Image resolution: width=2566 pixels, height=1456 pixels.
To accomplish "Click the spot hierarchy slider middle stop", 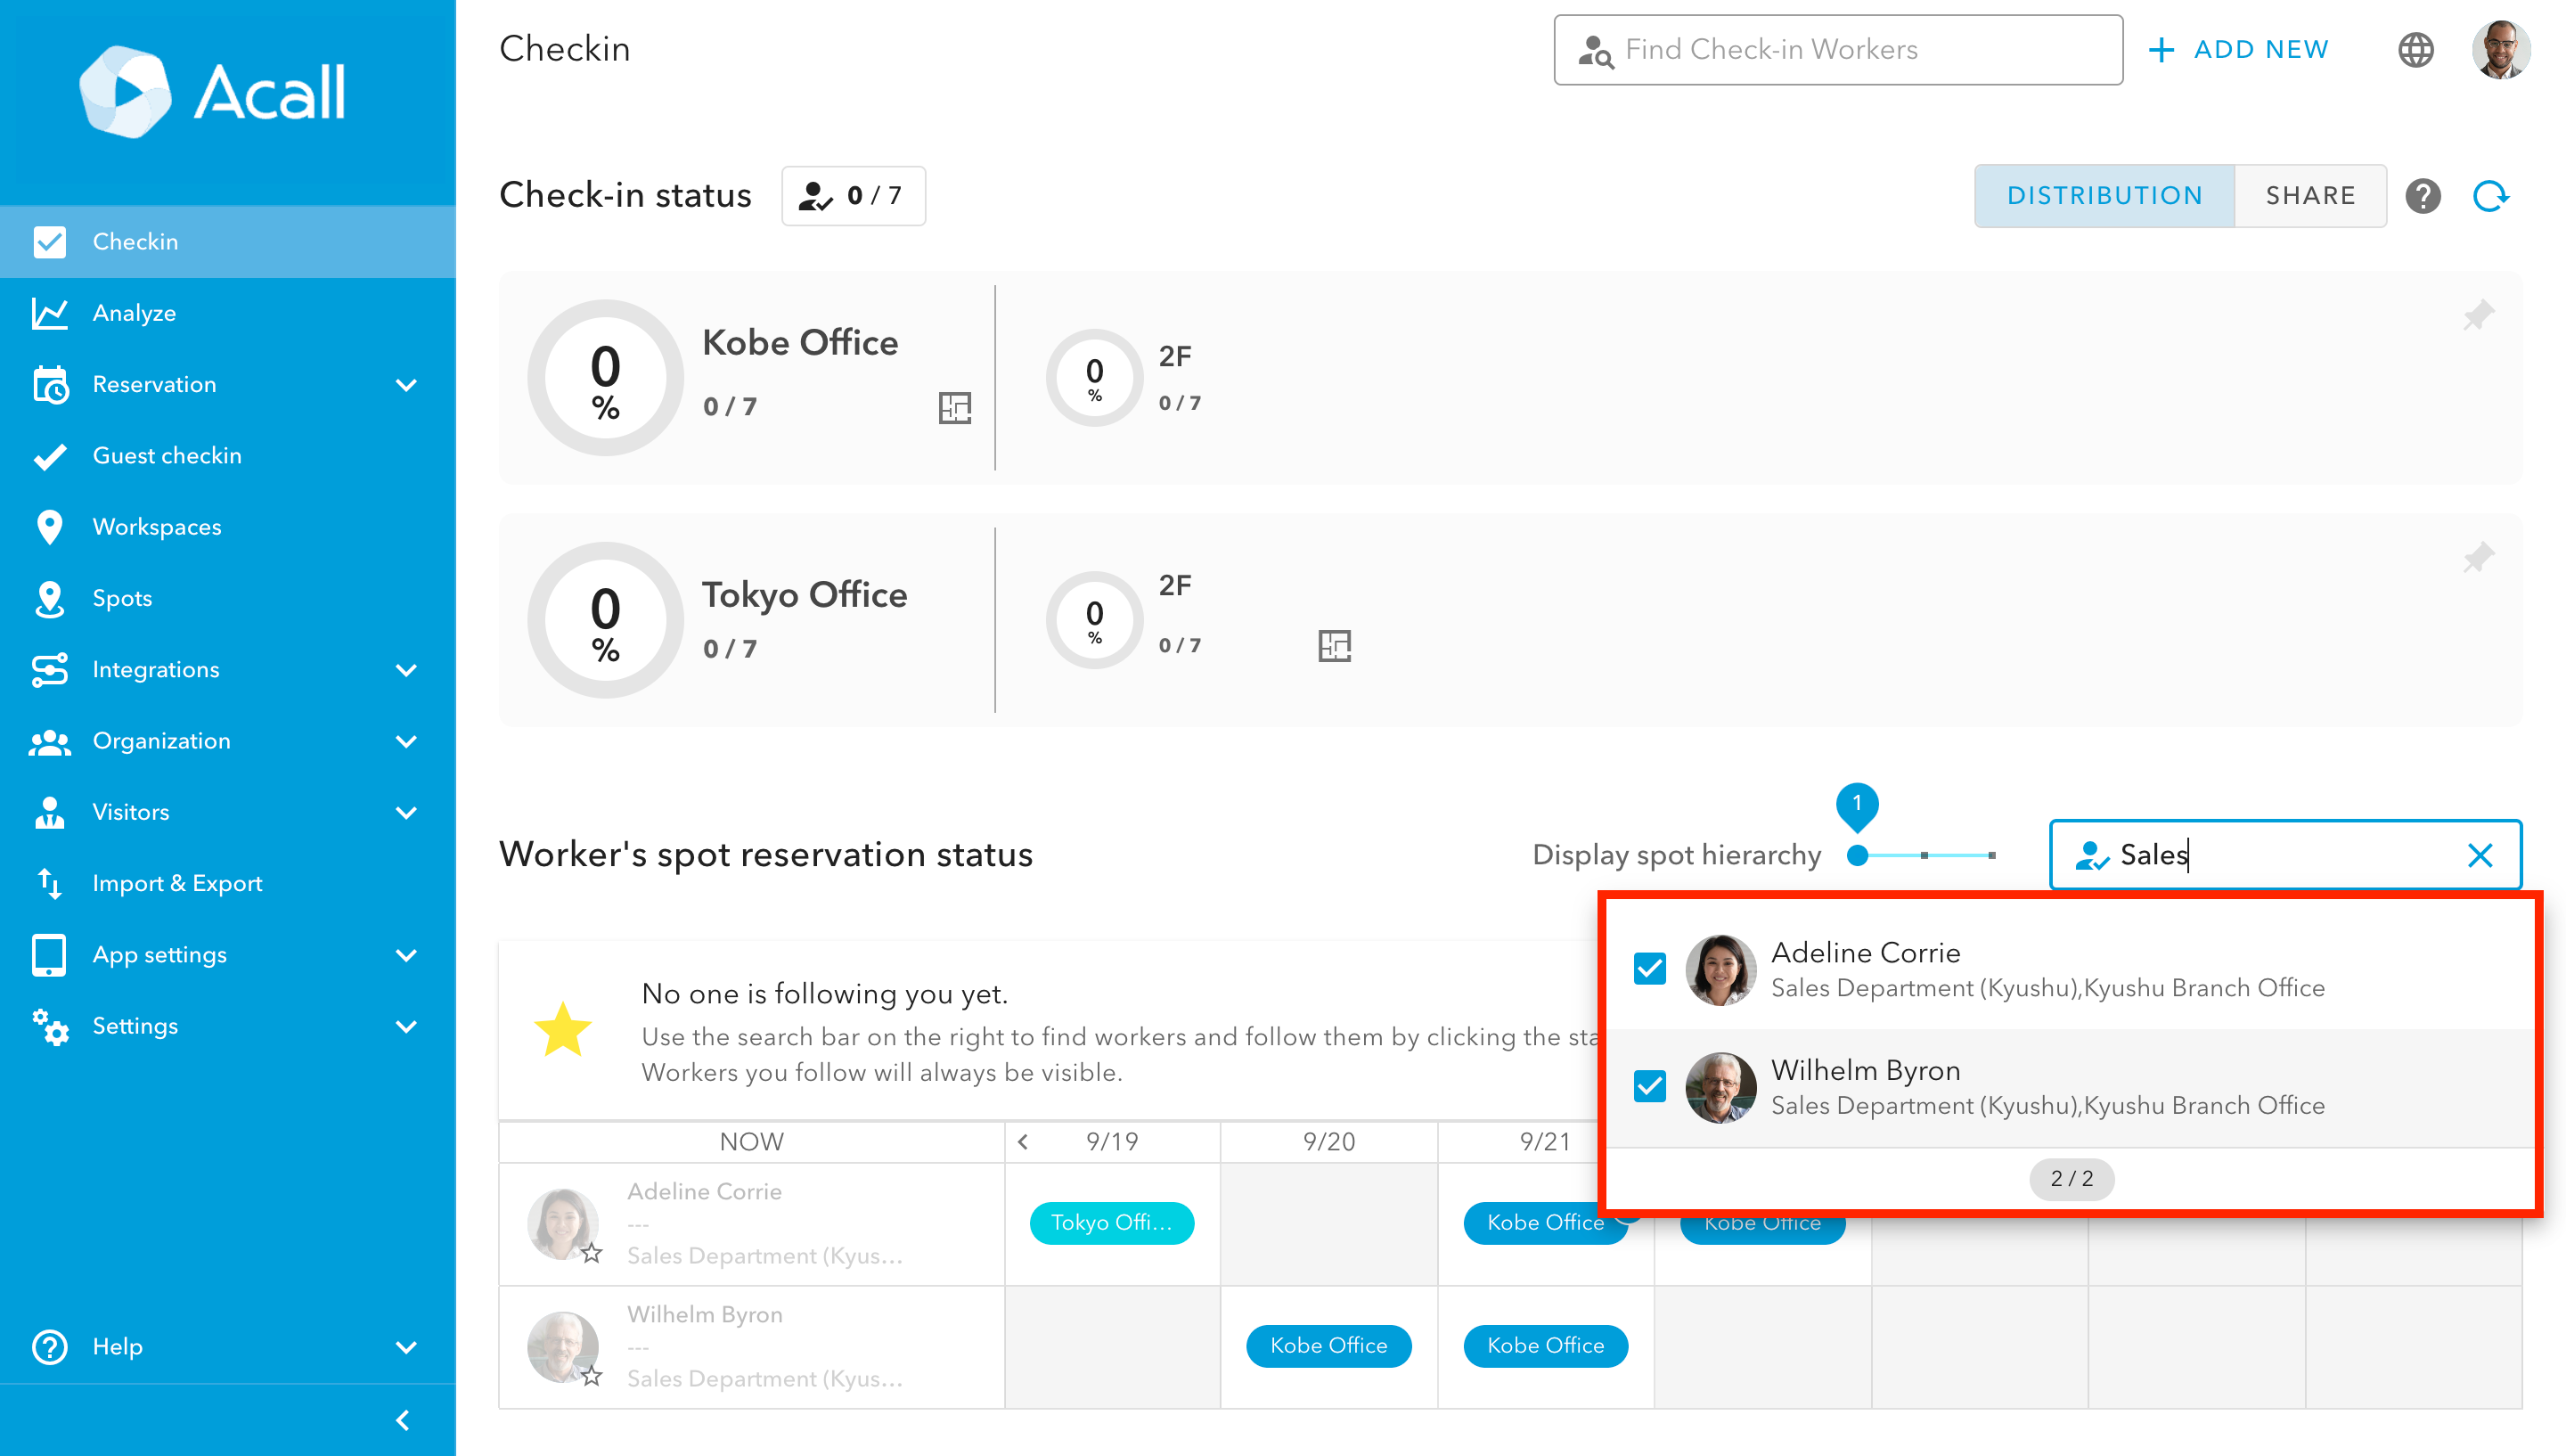I will pyautogui.click(x=1924, y=855).
